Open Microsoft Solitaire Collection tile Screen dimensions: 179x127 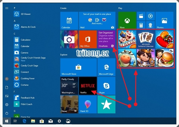pyautogui.click(x=146, y=39)
